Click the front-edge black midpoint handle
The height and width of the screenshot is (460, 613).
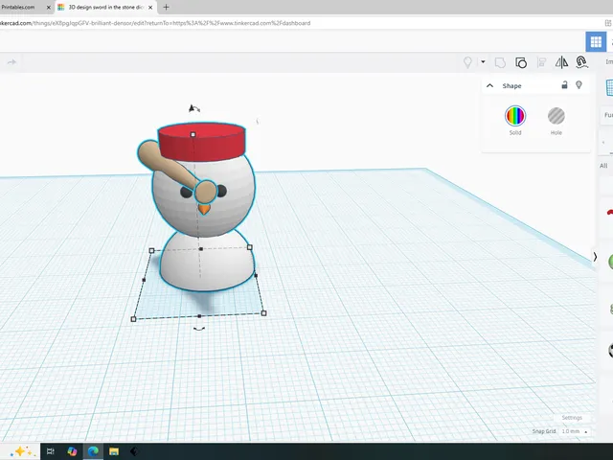pos(199,316)
